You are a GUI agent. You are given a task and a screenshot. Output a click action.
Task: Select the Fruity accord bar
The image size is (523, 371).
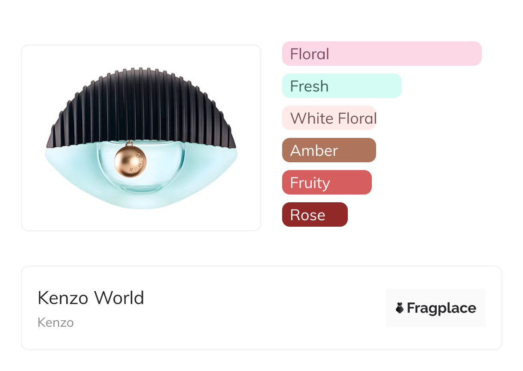pos(327,182)
